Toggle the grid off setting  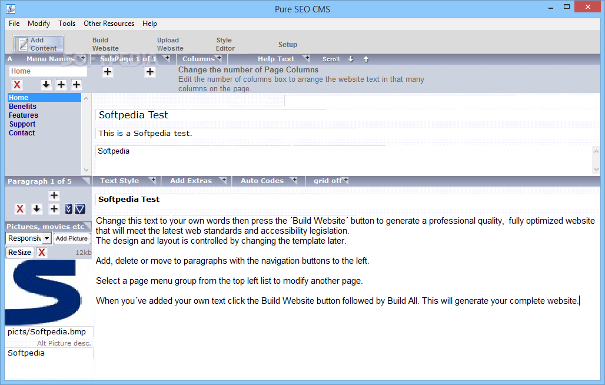coord(330,181)
